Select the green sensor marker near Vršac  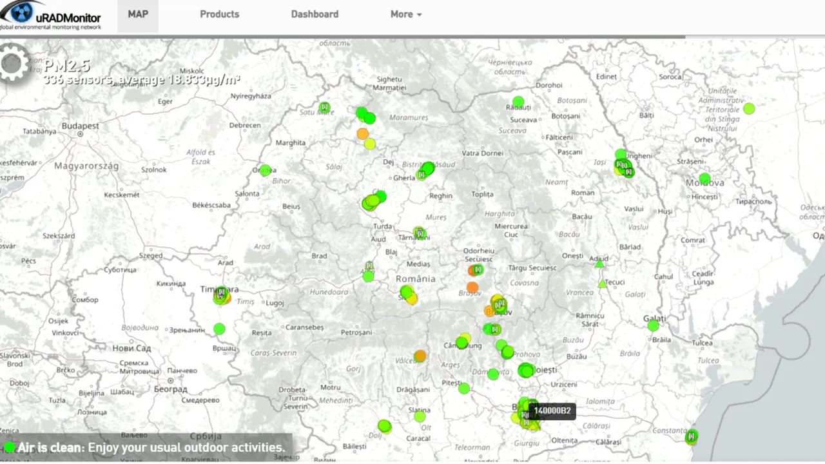(219, 329)
